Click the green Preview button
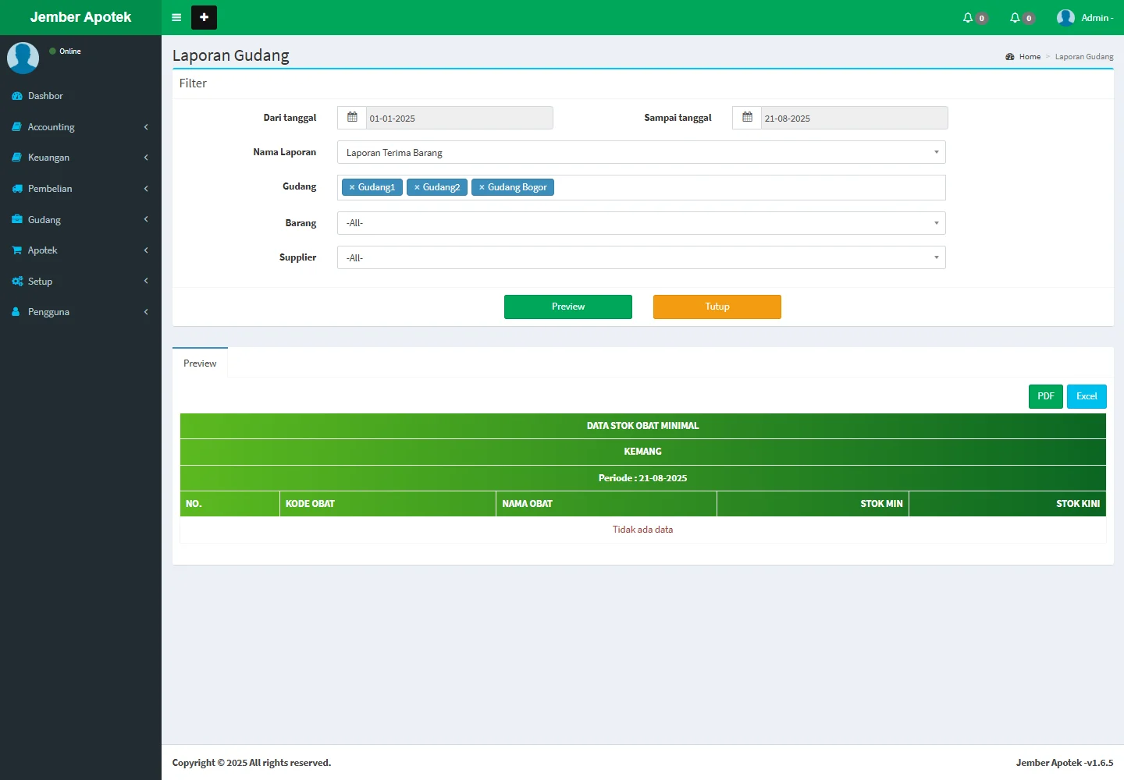The width and height of the screenshot is (1124, 780). click(567, 307)
